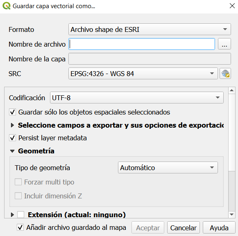
Task: Enable the Extensión (actual: ninguno) checkbox
Action: [x=20, y=215]
